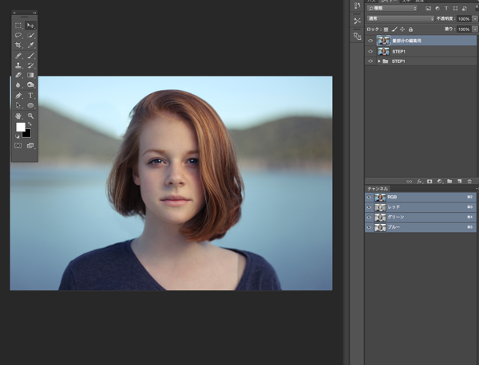The width and height of the screenshot is (479, 365).
Task: Select the top layer thumbnail
Action: point(383,41)
